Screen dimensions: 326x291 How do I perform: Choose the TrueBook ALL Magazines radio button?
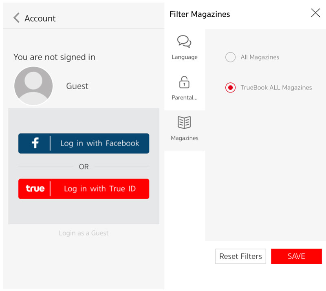coord(231,88)
